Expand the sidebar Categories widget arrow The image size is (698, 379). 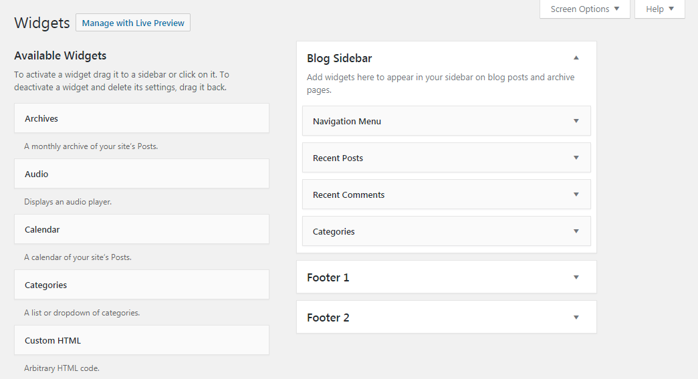click(576, 231)
